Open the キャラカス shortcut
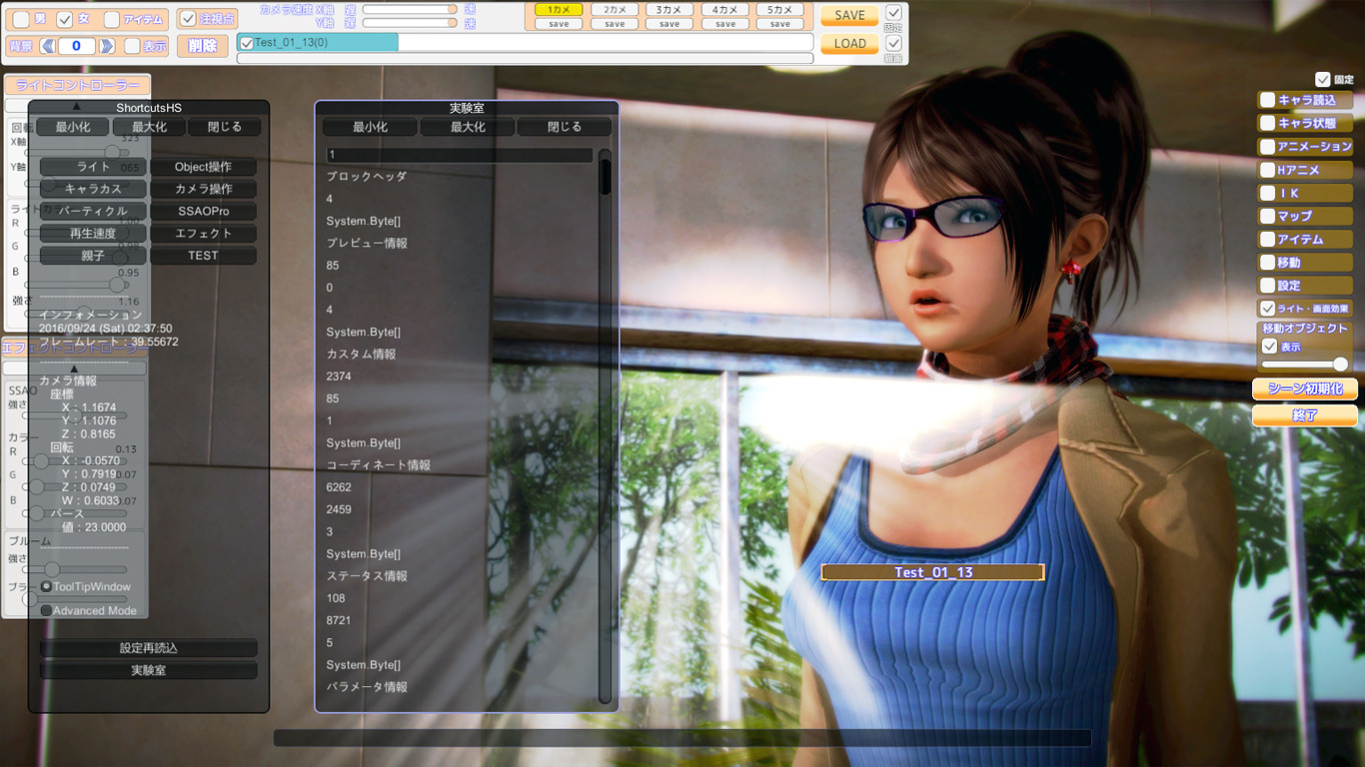Image resolution: width=1365 pixels, height=767 pixels. click(93, 189)
